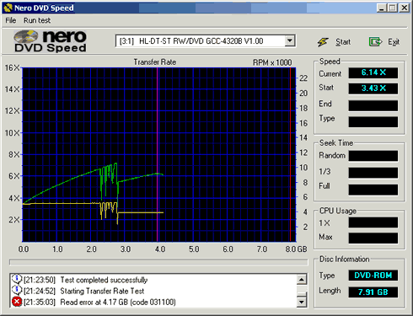Viewport: 413px width, 316px height.
Task: Click the Current speed 6.14X readout
Action: [373, 72]
